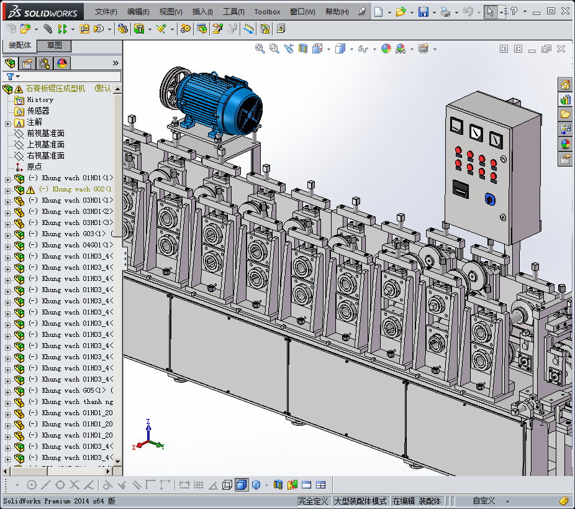Select the 前视基准面 plane in tree
The height and width of the screenshot is (509, 575).
click(x=45, y=134)
